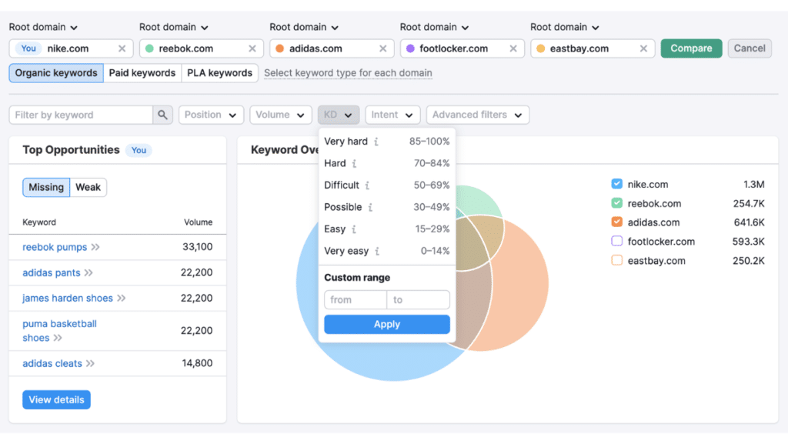The image size is (788, 444).
Task: Click info icon next to Very hard
Action: tap(376, 142)
